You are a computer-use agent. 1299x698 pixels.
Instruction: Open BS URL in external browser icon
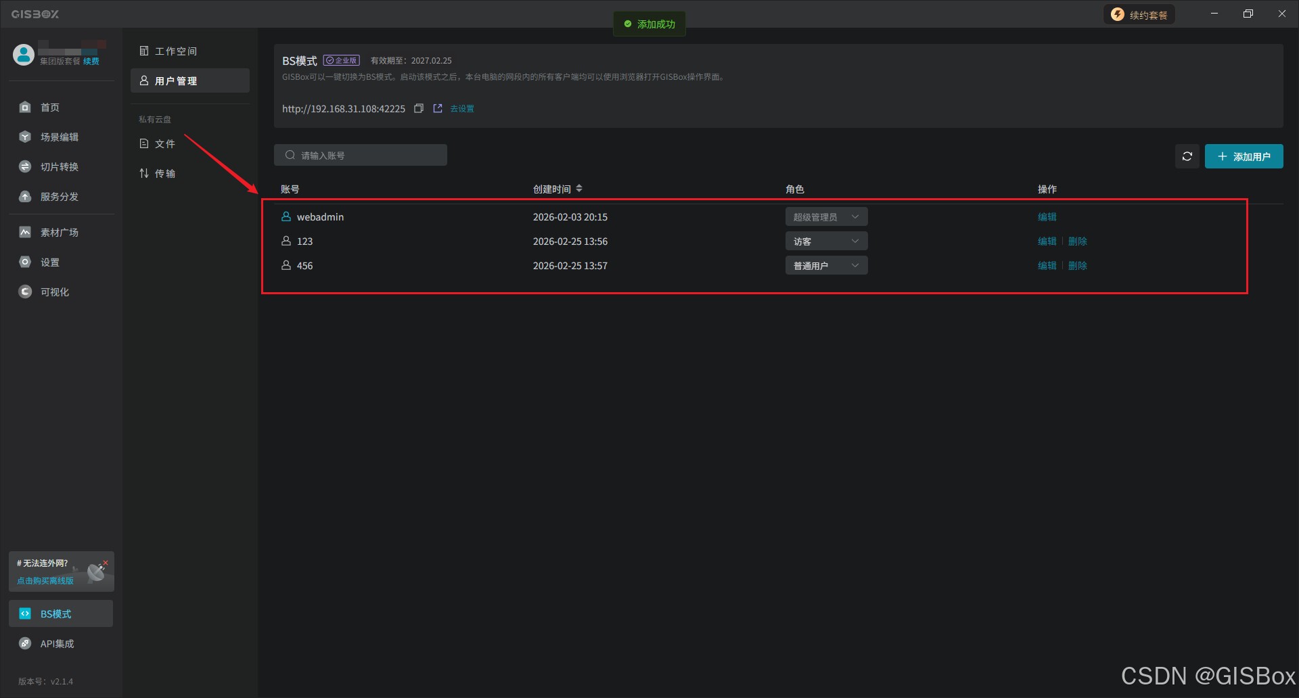(438, 108)
